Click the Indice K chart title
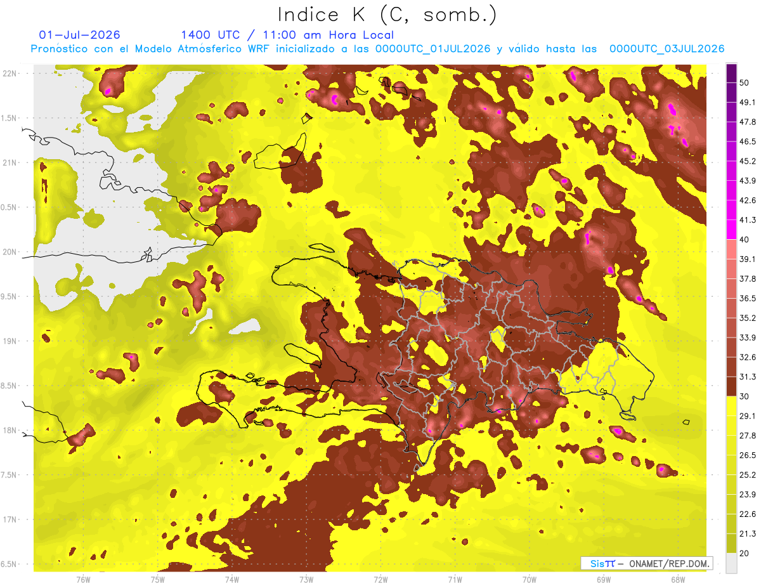Image resolution: width=761 pixels, height=588 pixels. (387, 14)
